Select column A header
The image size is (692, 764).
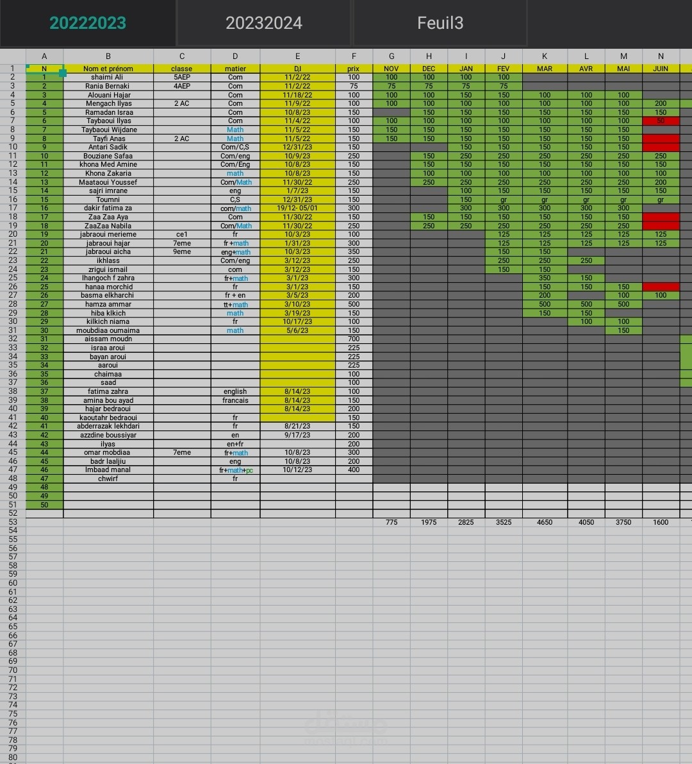(44, 56)
